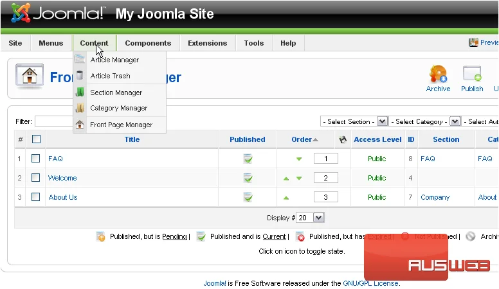
Task: Move FAQ down with green arrow
Action: (x=299, y=159)
